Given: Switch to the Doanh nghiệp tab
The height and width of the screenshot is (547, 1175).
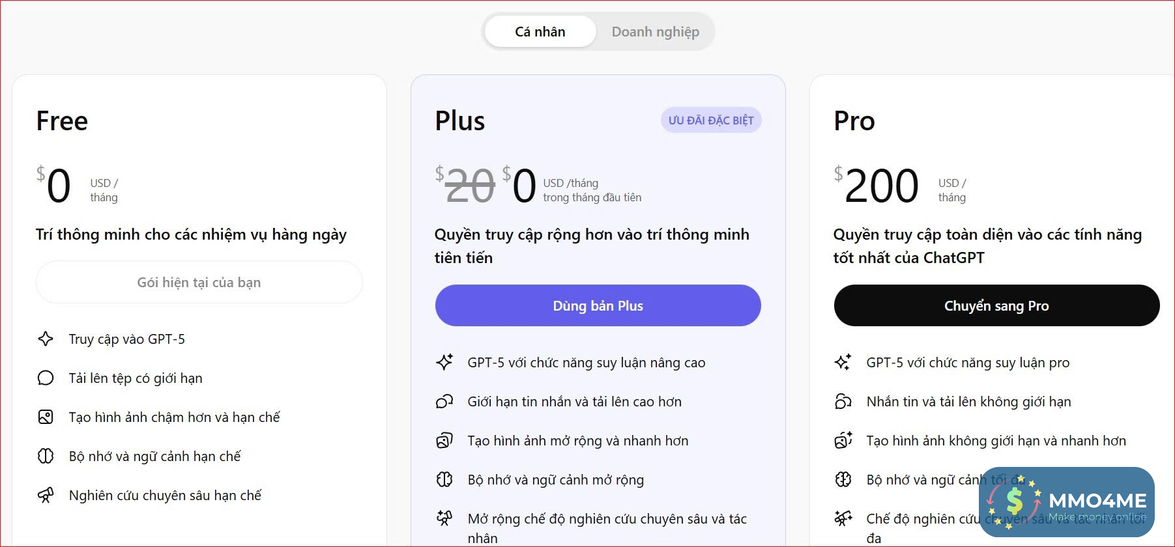Looking at the screenshot, I should click(x=655, y=32).
